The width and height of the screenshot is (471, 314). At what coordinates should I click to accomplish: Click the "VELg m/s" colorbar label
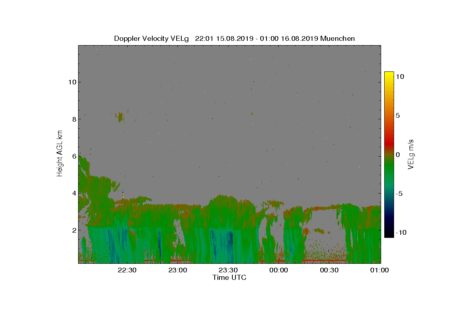[x=411, y=154]
